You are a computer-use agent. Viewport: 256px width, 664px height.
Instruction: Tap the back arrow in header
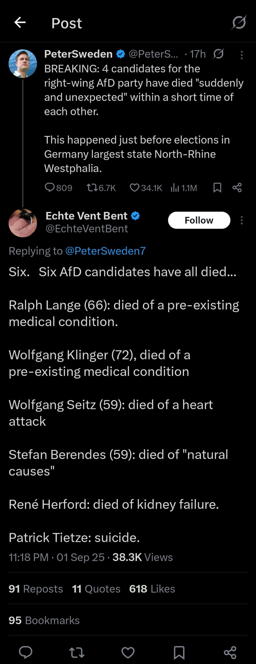[20, 23]
